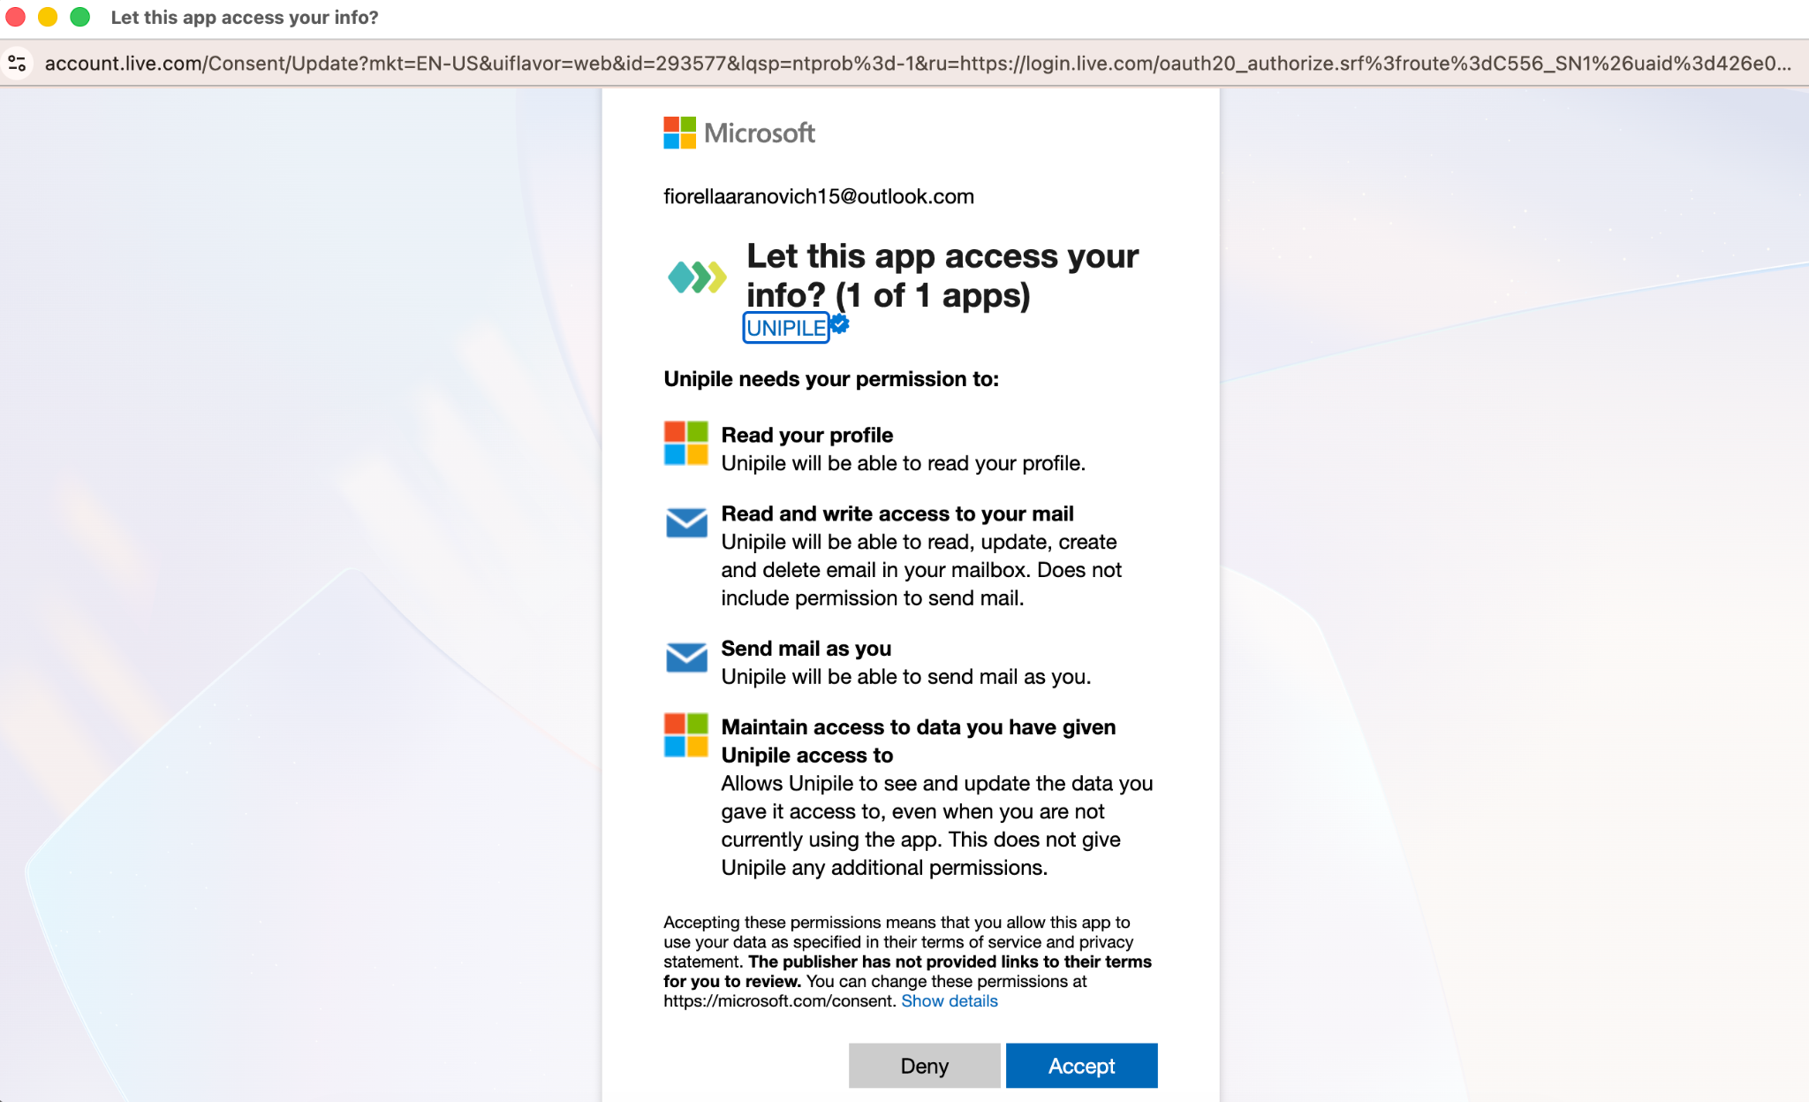Click the bold 'publisher has not provided links' notice
This screenshot has height=1102, width=1809.
point(907,971)
